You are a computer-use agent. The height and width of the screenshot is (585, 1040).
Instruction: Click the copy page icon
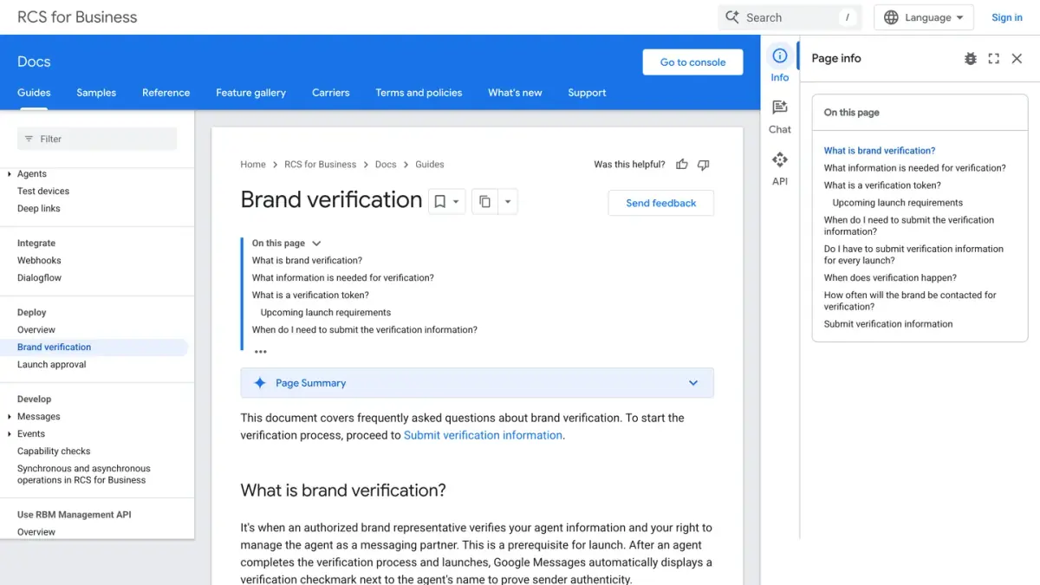coord(485,202)
